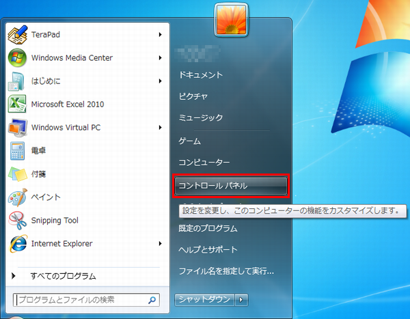Open ミュージック in the right pane
This screenshot has height=319, width=410.
tap(201, 117)
